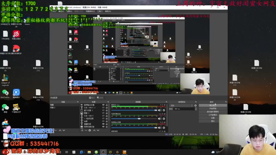Screen dimensions: 276x155
Task: Open the 淡出 transition dropdown
Action: (181, 105)
